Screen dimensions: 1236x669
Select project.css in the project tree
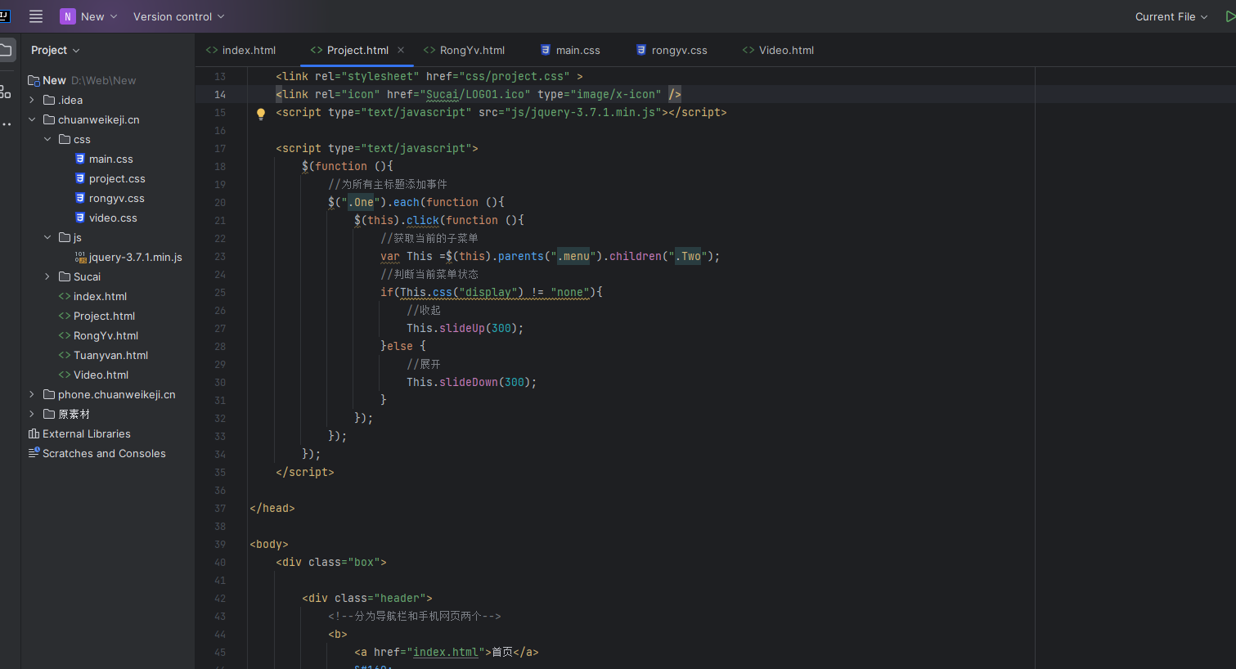coord(117,178)
